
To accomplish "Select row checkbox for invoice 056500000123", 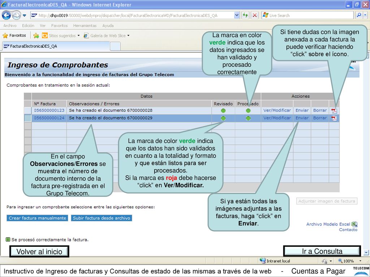I will pos(28,110).
